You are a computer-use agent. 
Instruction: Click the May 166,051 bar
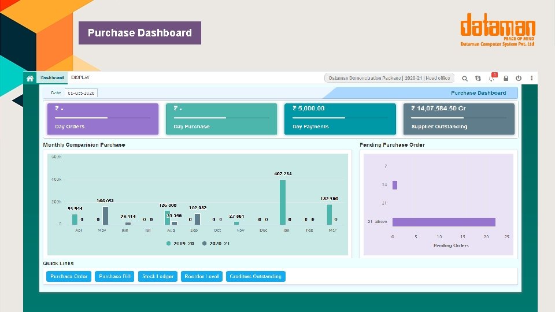pos(105,216)
